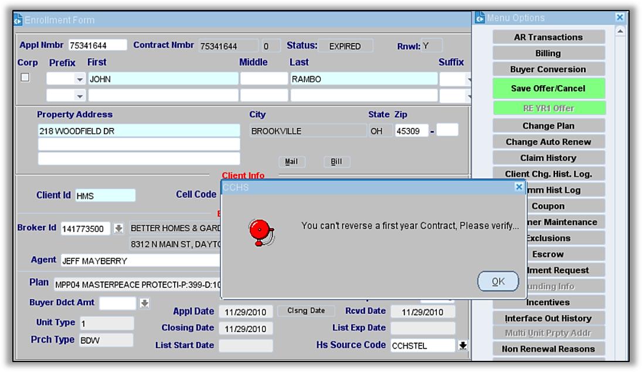
Task: Click the Client Id field HMS
Action: (x=105, y=195)
